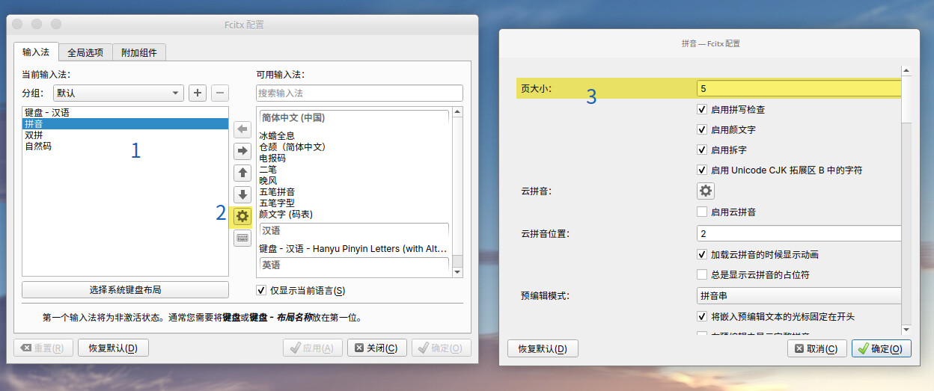934x391 pixels.
Task: Remove group with minus button
Action: tap(219, 93)
